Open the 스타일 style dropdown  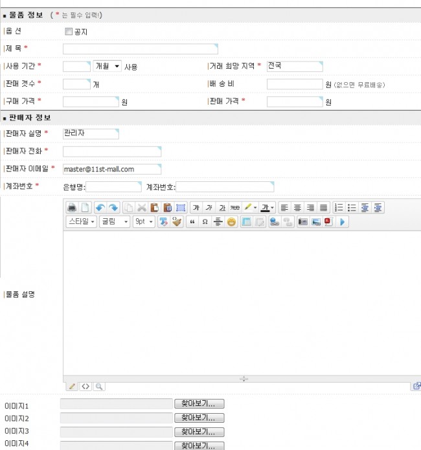pos(82,221)
